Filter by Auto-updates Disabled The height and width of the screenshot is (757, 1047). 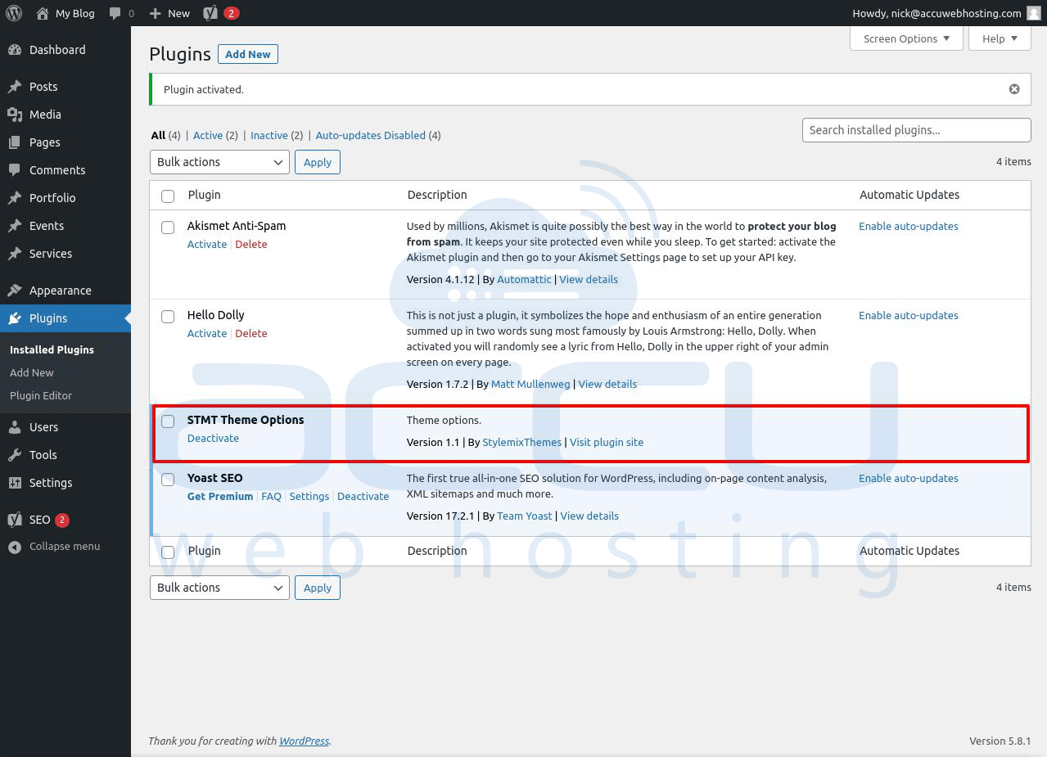pos(371,135)
